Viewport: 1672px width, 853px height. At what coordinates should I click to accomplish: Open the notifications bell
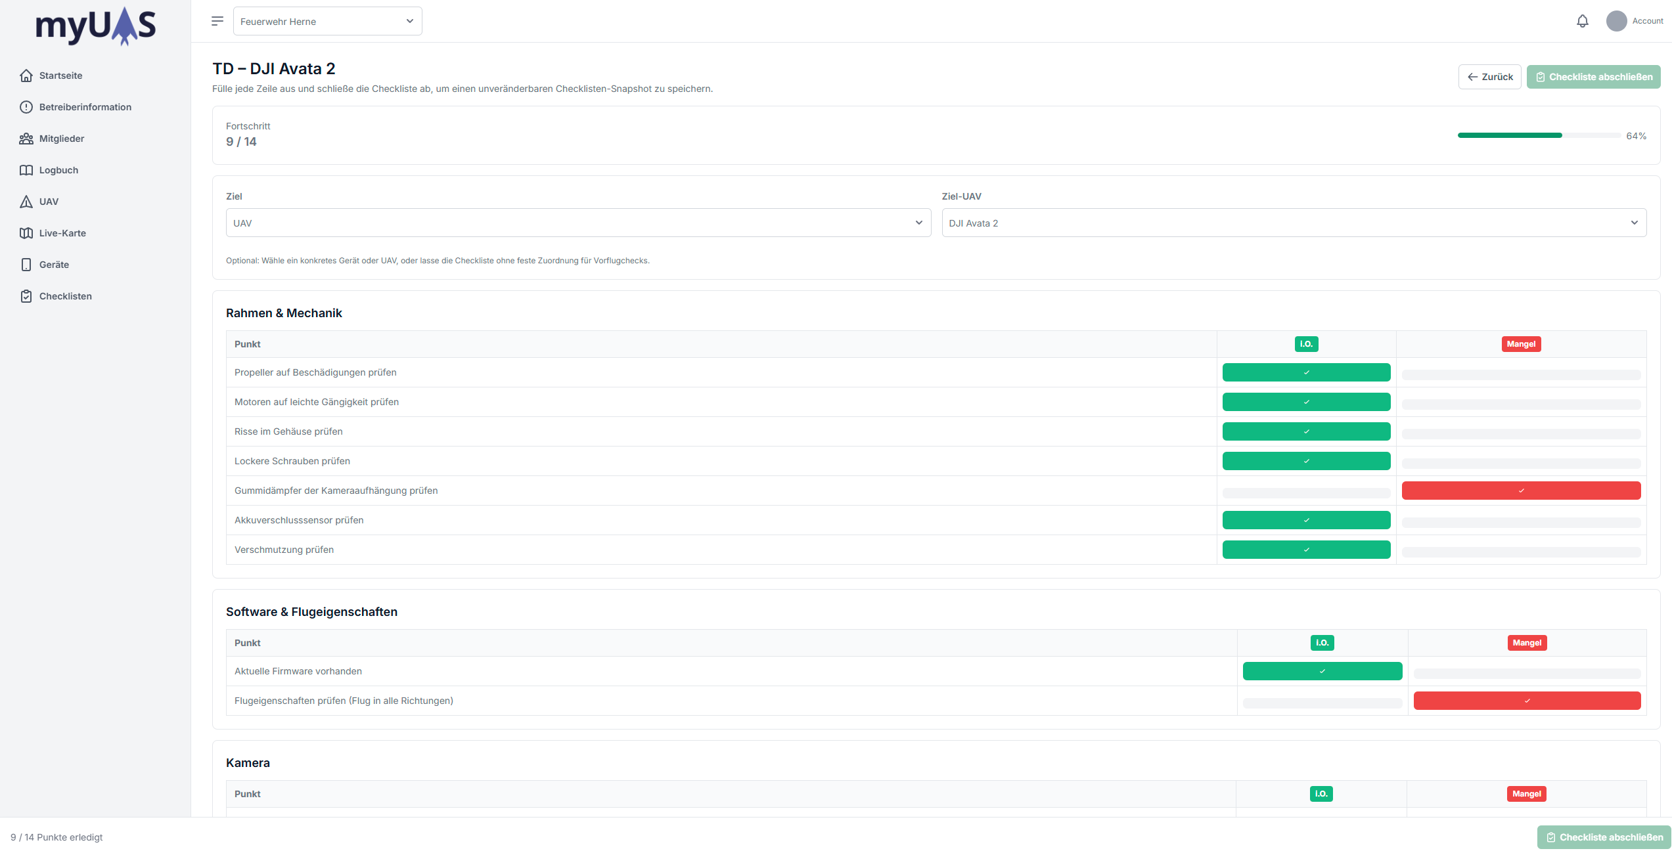[1582, 21]
